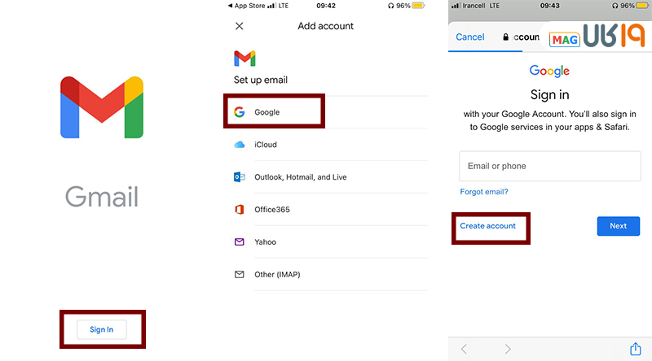The width and height of the screenshot is (652, 361).
Task: Click the Outlook icon
Action: (x=239, y=177)
